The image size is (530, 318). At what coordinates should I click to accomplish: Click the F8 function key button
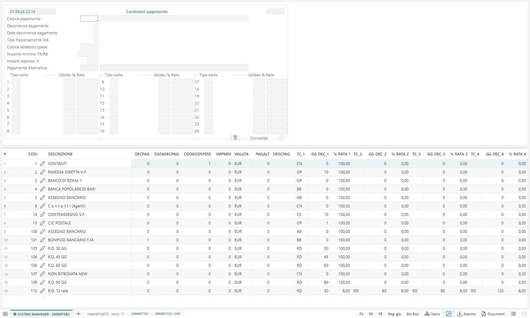tap(380, 314)
